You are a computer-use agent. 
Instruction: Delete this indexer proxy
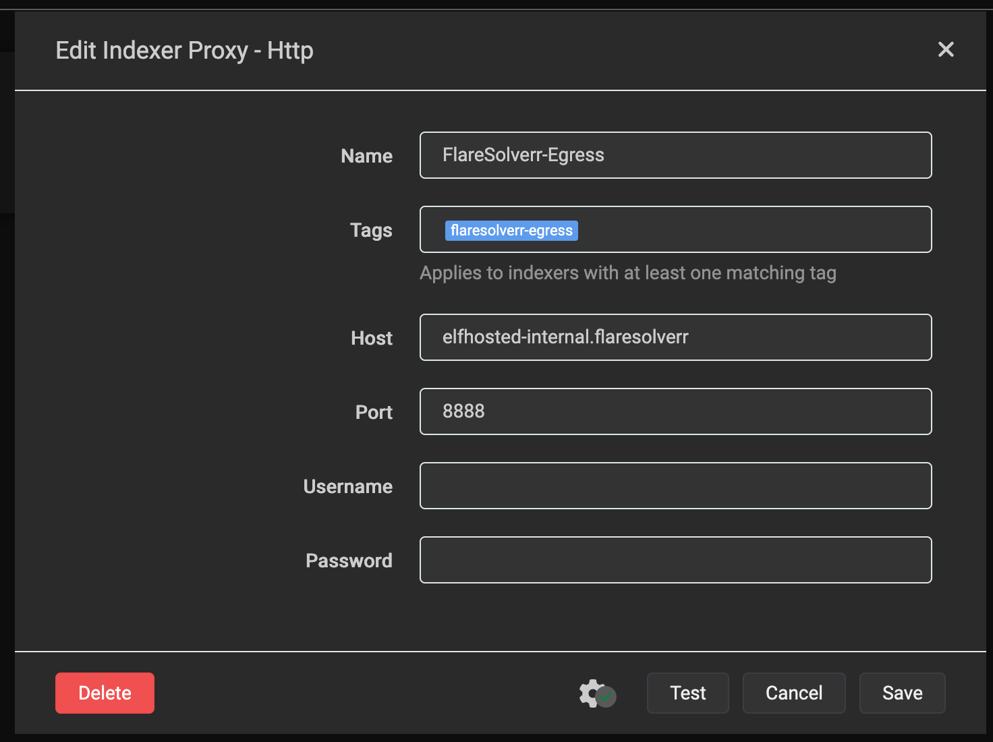point(105,693)
